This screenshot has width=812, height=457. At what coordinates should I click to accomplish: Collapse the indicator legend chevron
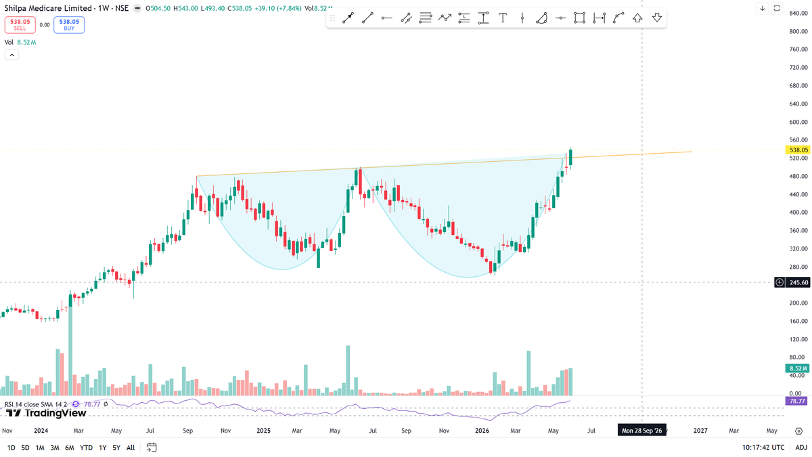[x=12, y=55]
